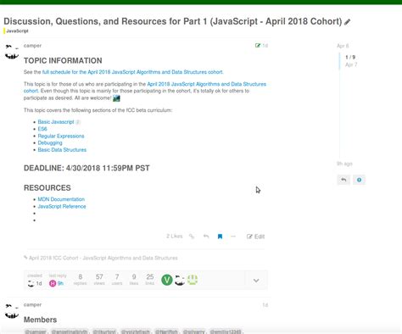This screenshot has width=402, height=334.
Task: Click the emoji image after 'All are welcome!'
Action: 116,98
